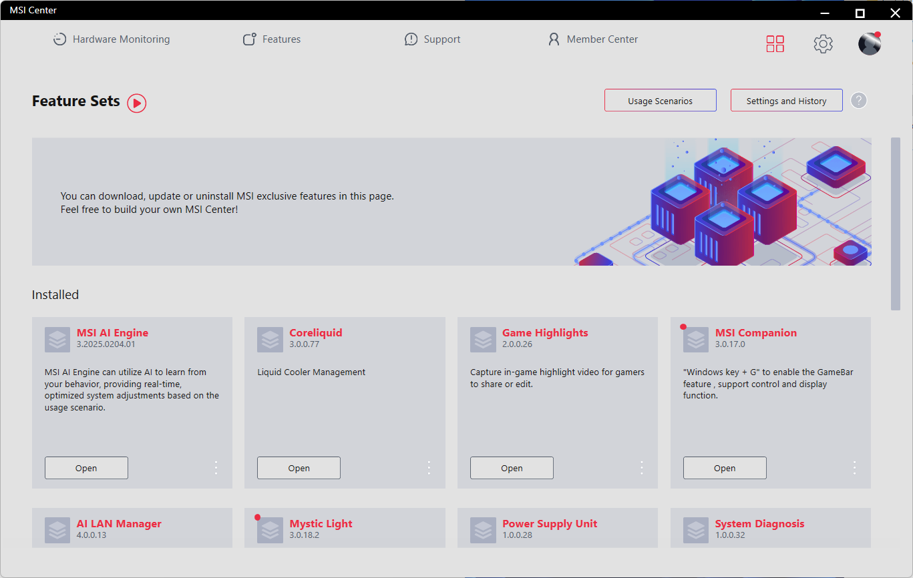Expand the Coreliquid three-dot options menu
The image size is (913, 578).
[x=429, y=468]
